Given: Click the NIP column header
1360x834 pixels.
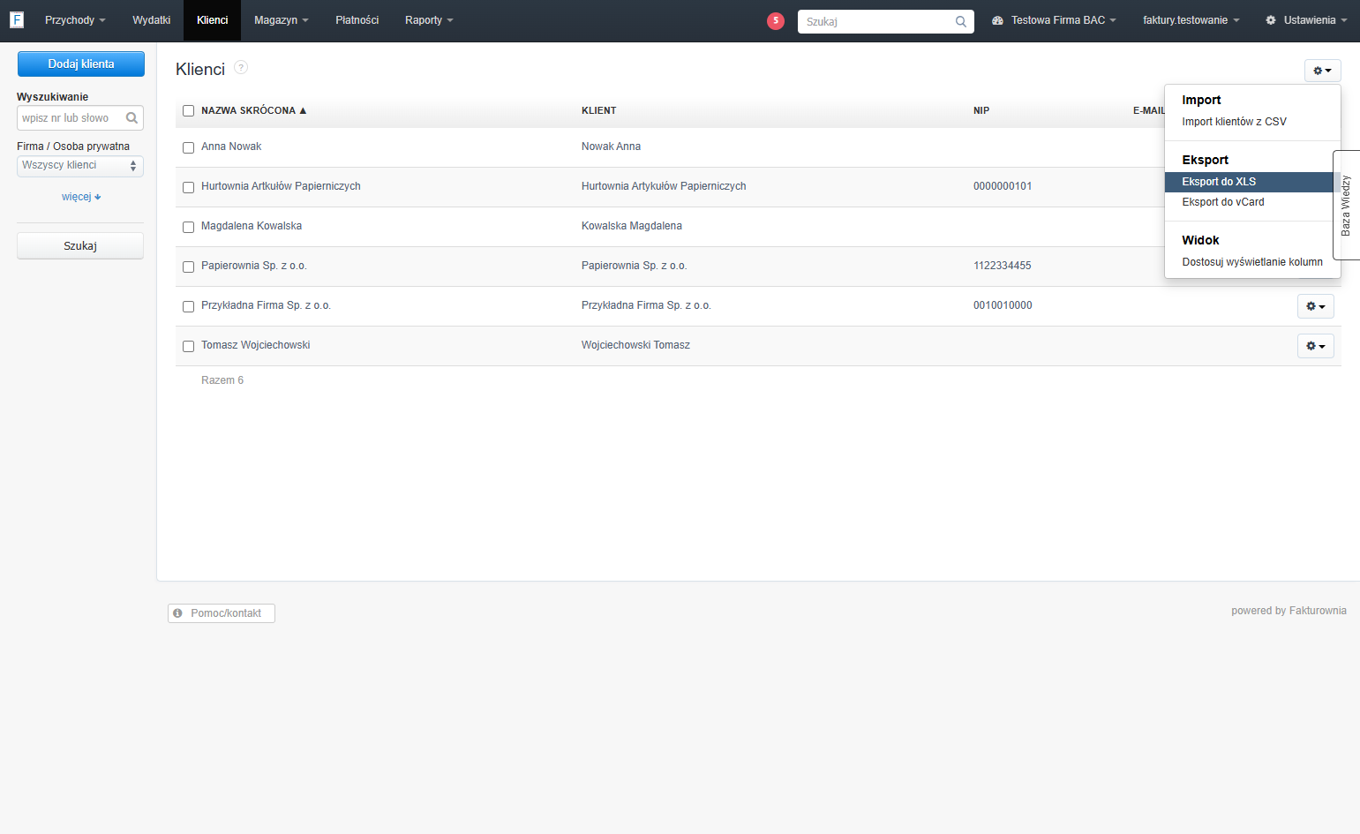Looking at the screenshot, I should 981,111.
